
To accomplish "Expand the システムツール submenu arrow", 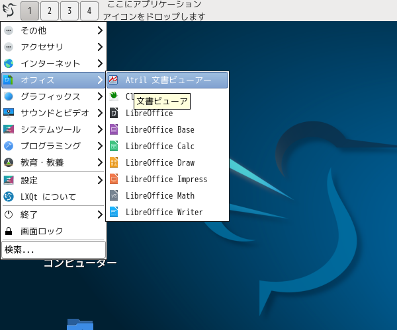I will tap(100, 129).
